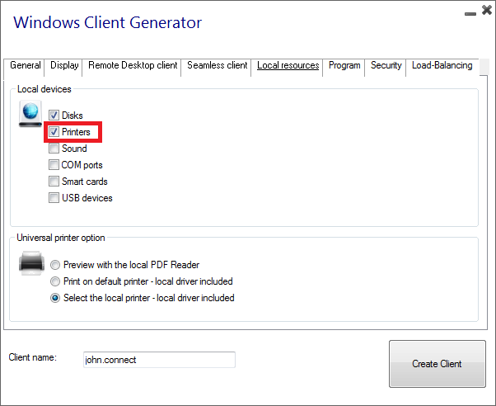
Task: Select Preview with the local PDF Reader
Action: [x=56, y=265]
